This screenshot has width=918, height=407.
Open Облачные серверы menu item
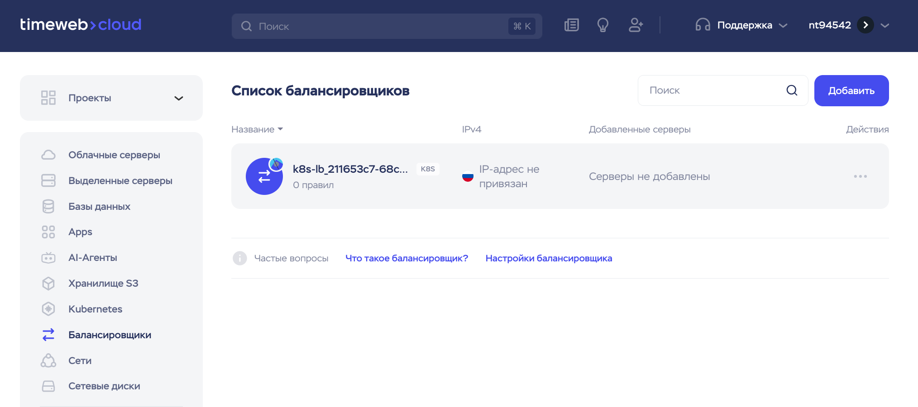click(x=114, y=155)
